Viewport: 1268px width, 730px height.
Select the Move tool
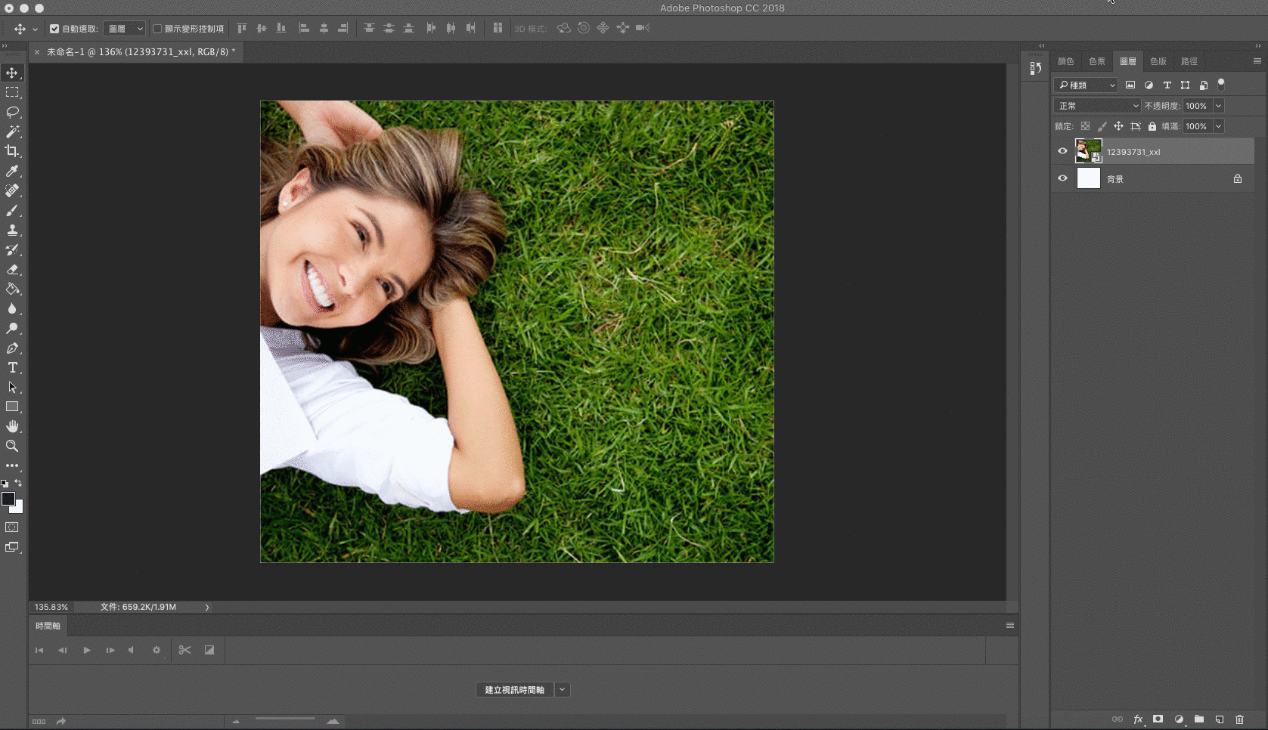click(x=12, y=73)
